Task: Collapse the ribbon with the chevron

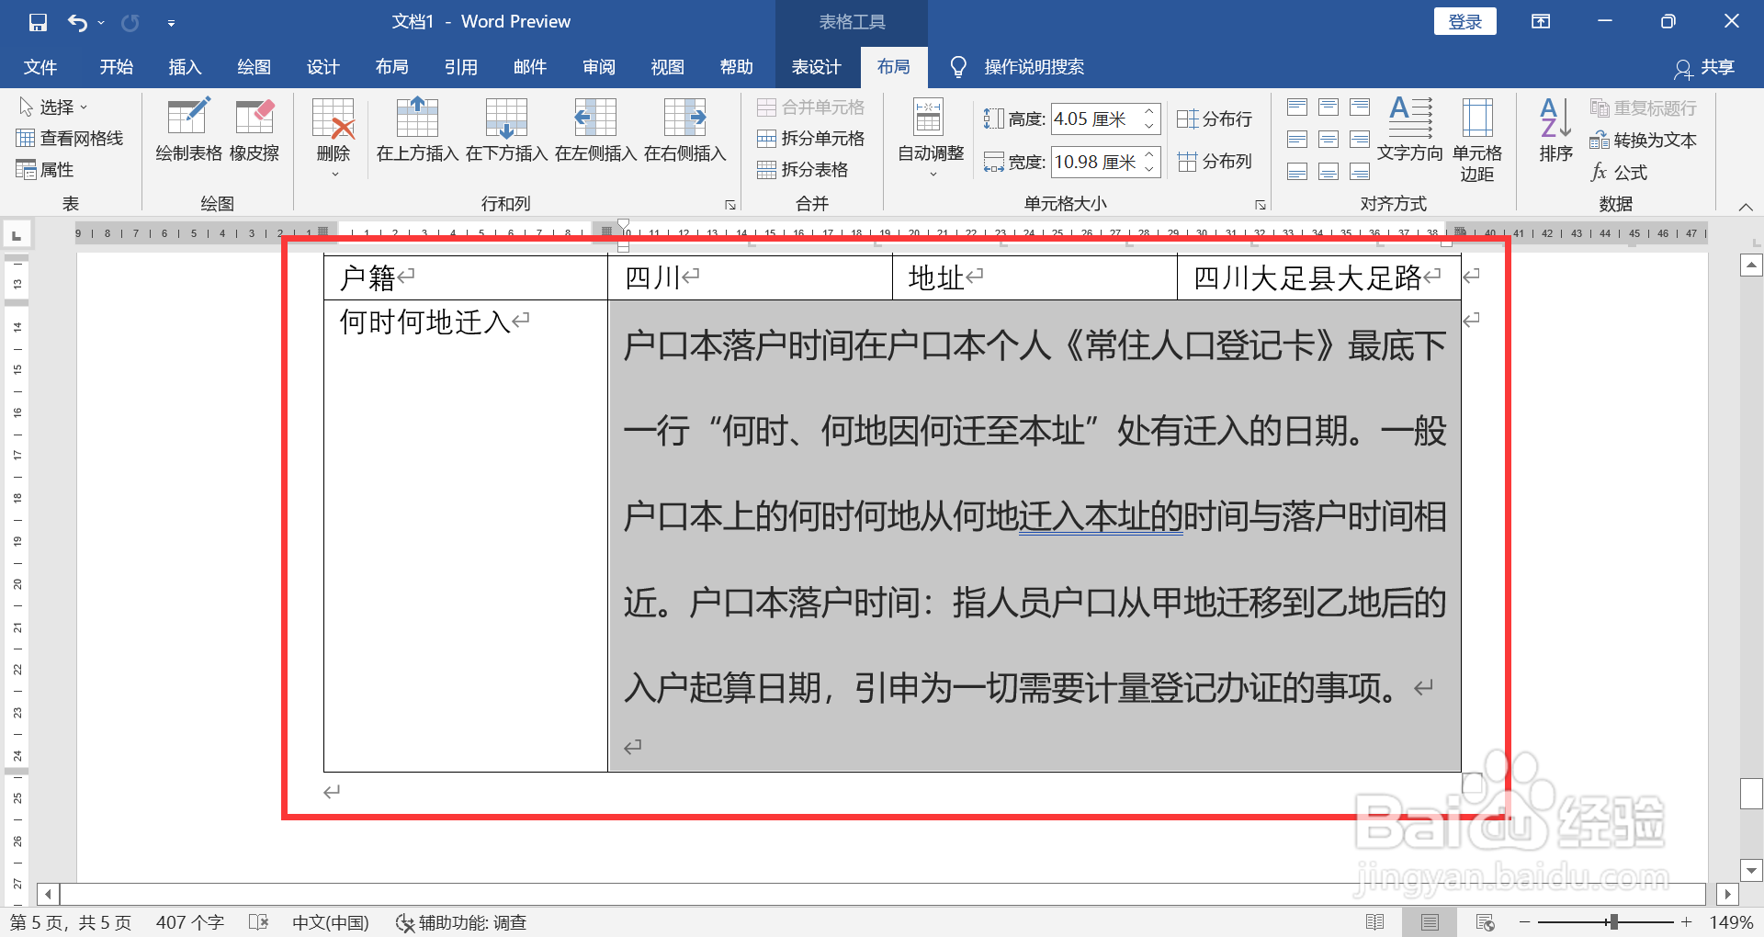Action: click(x=1746, y=208)
